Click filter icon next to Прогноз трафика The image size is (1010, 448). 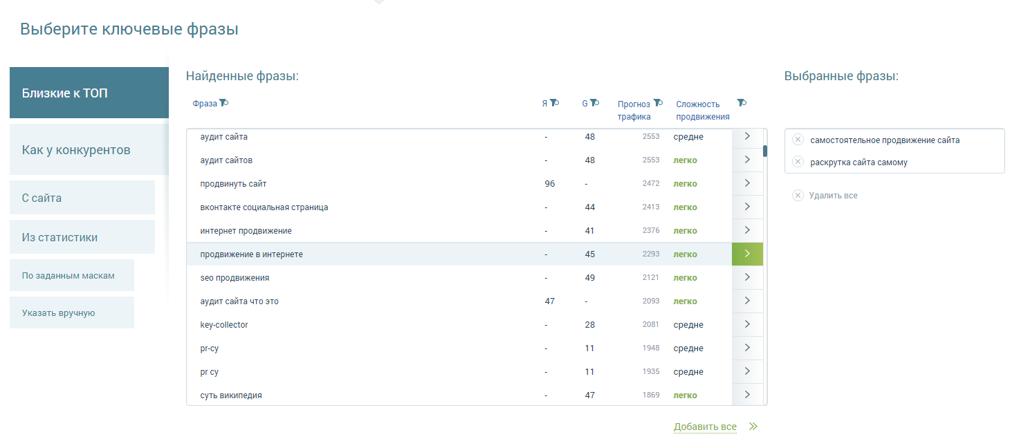point(658,104)
